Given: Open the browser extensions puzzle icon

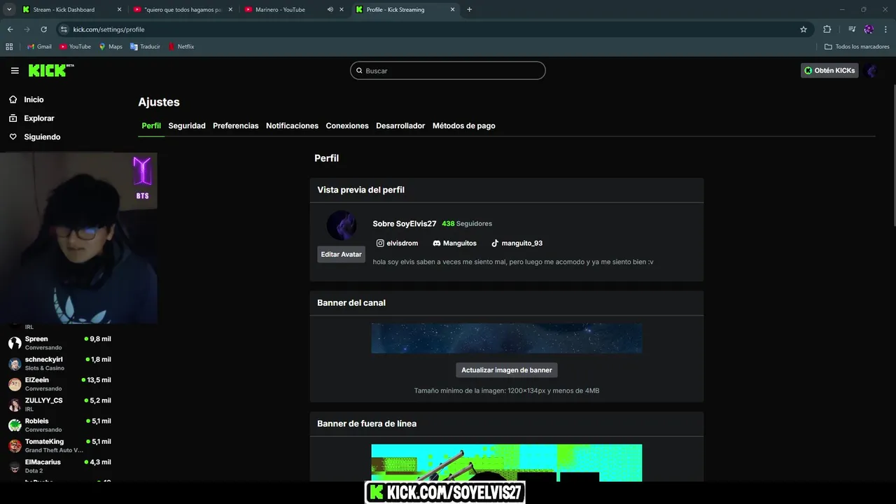Looking at the screenshot, I should 827,29.
